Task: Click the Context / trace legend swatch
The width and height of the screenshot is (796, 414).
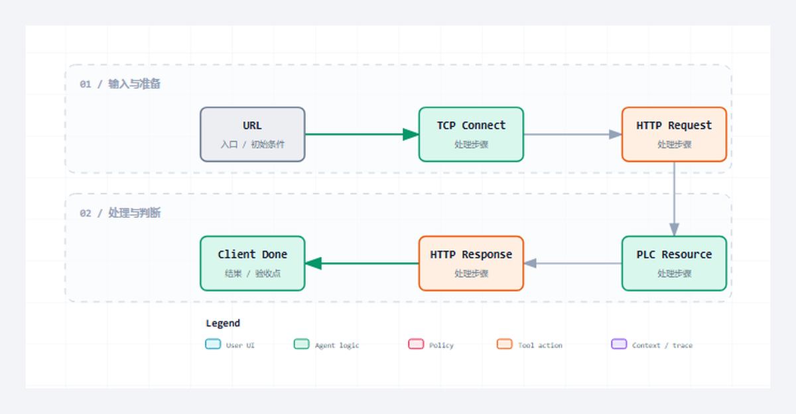Action: (x=619, y=344)
